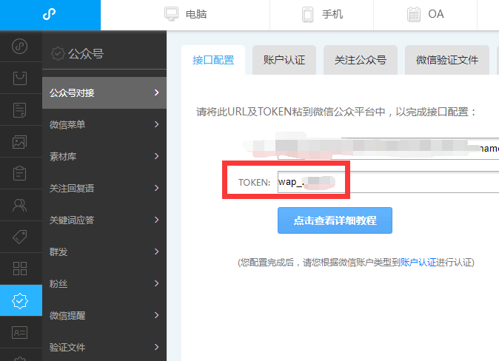Click the blue logo icon at top left
499x361 pixels.
[50, 14]
